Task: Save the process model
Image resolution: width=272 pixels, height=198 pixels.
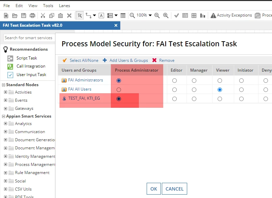Action: click(24, 16)
